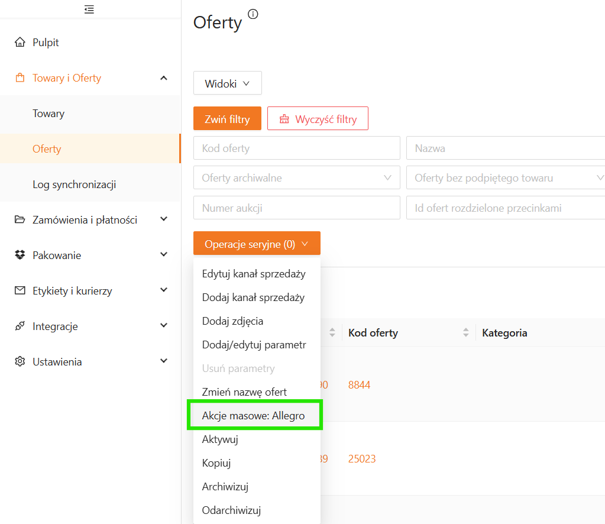Click the Integracje plug icon

(x=20, y=326)
